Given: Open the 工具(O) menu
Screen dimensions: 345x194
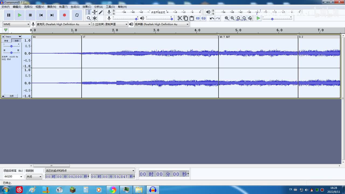Looking at the screenshot, I should (110, 7).
